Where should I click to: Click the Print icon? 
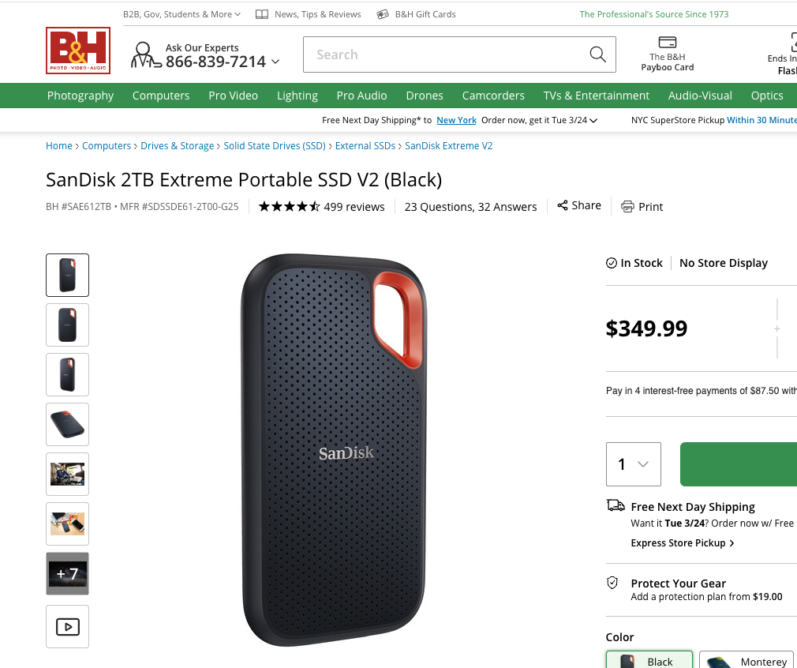point(627,207)
